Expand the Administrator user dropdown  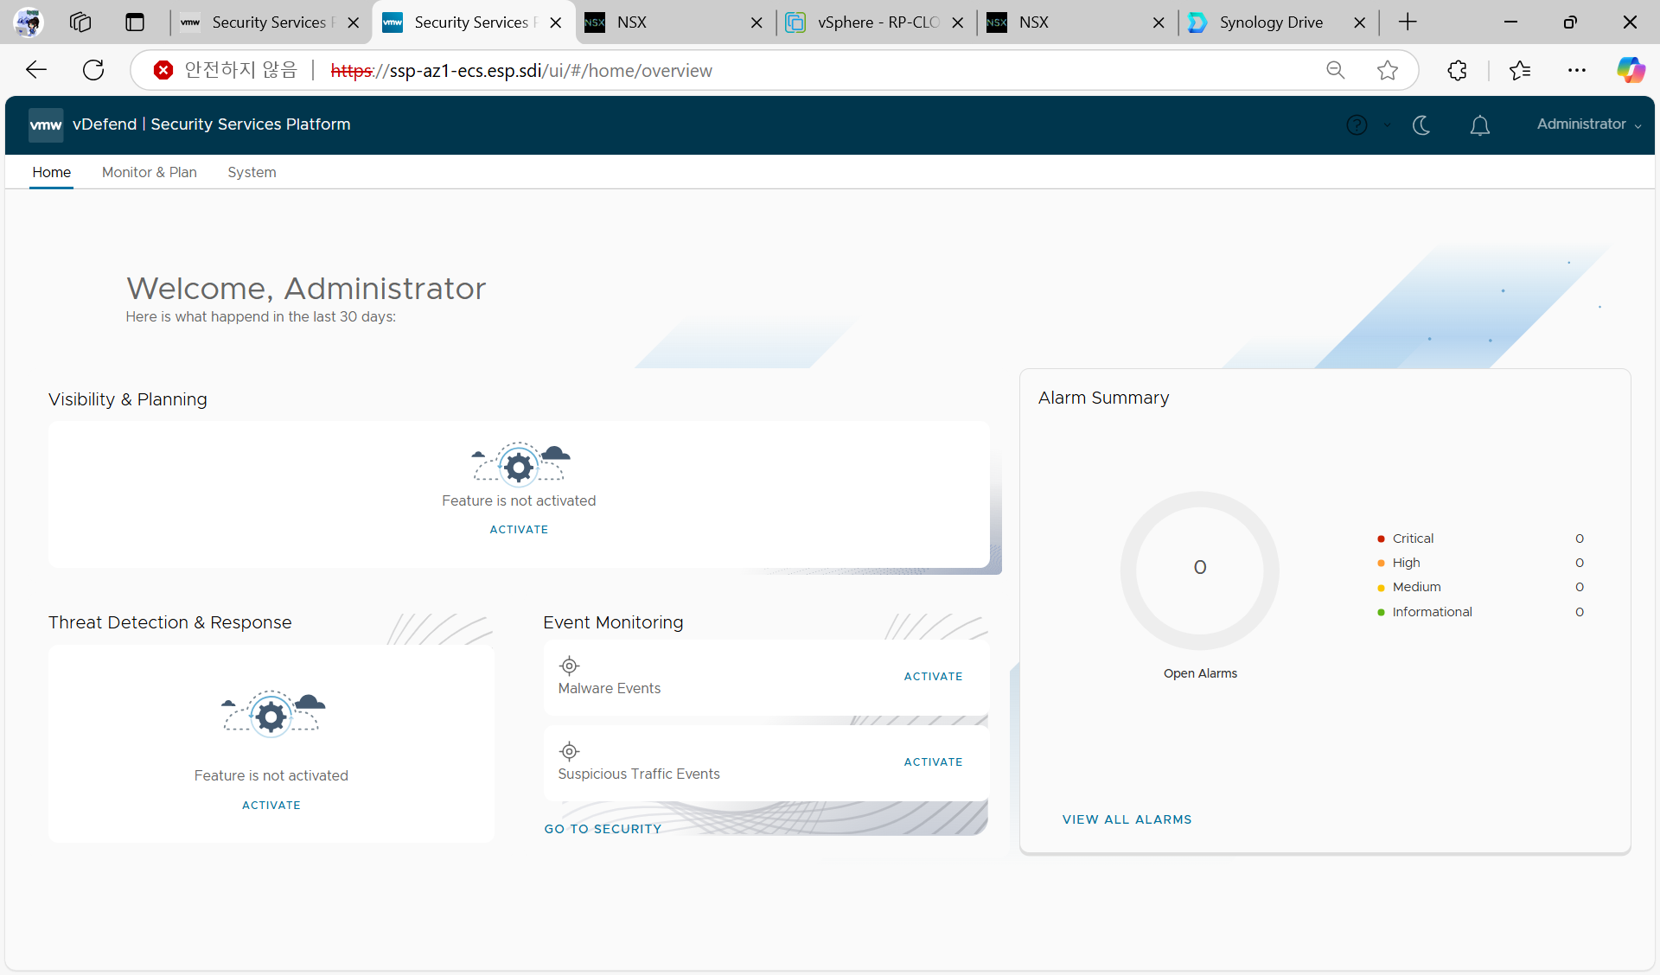[x=1588, y=124]
